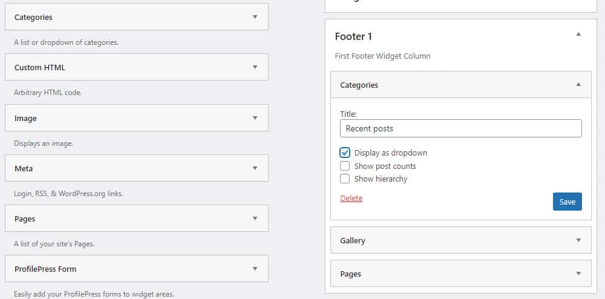
Task: Click the Title input field
Action: (x=460, y=128)
